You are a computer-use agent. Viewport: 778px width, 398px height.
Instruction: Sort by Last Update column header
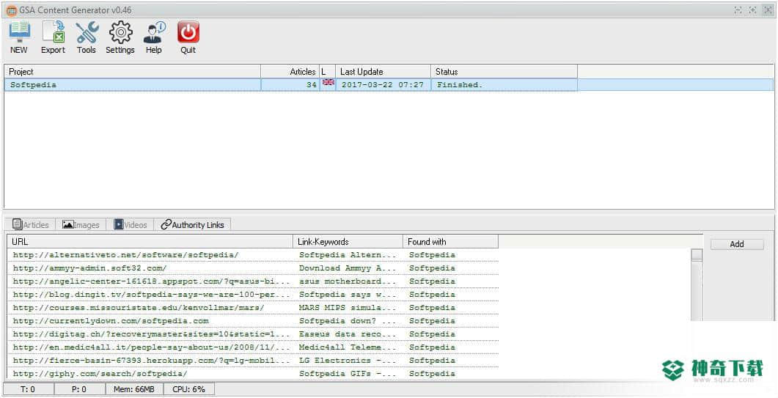(383, 71)
